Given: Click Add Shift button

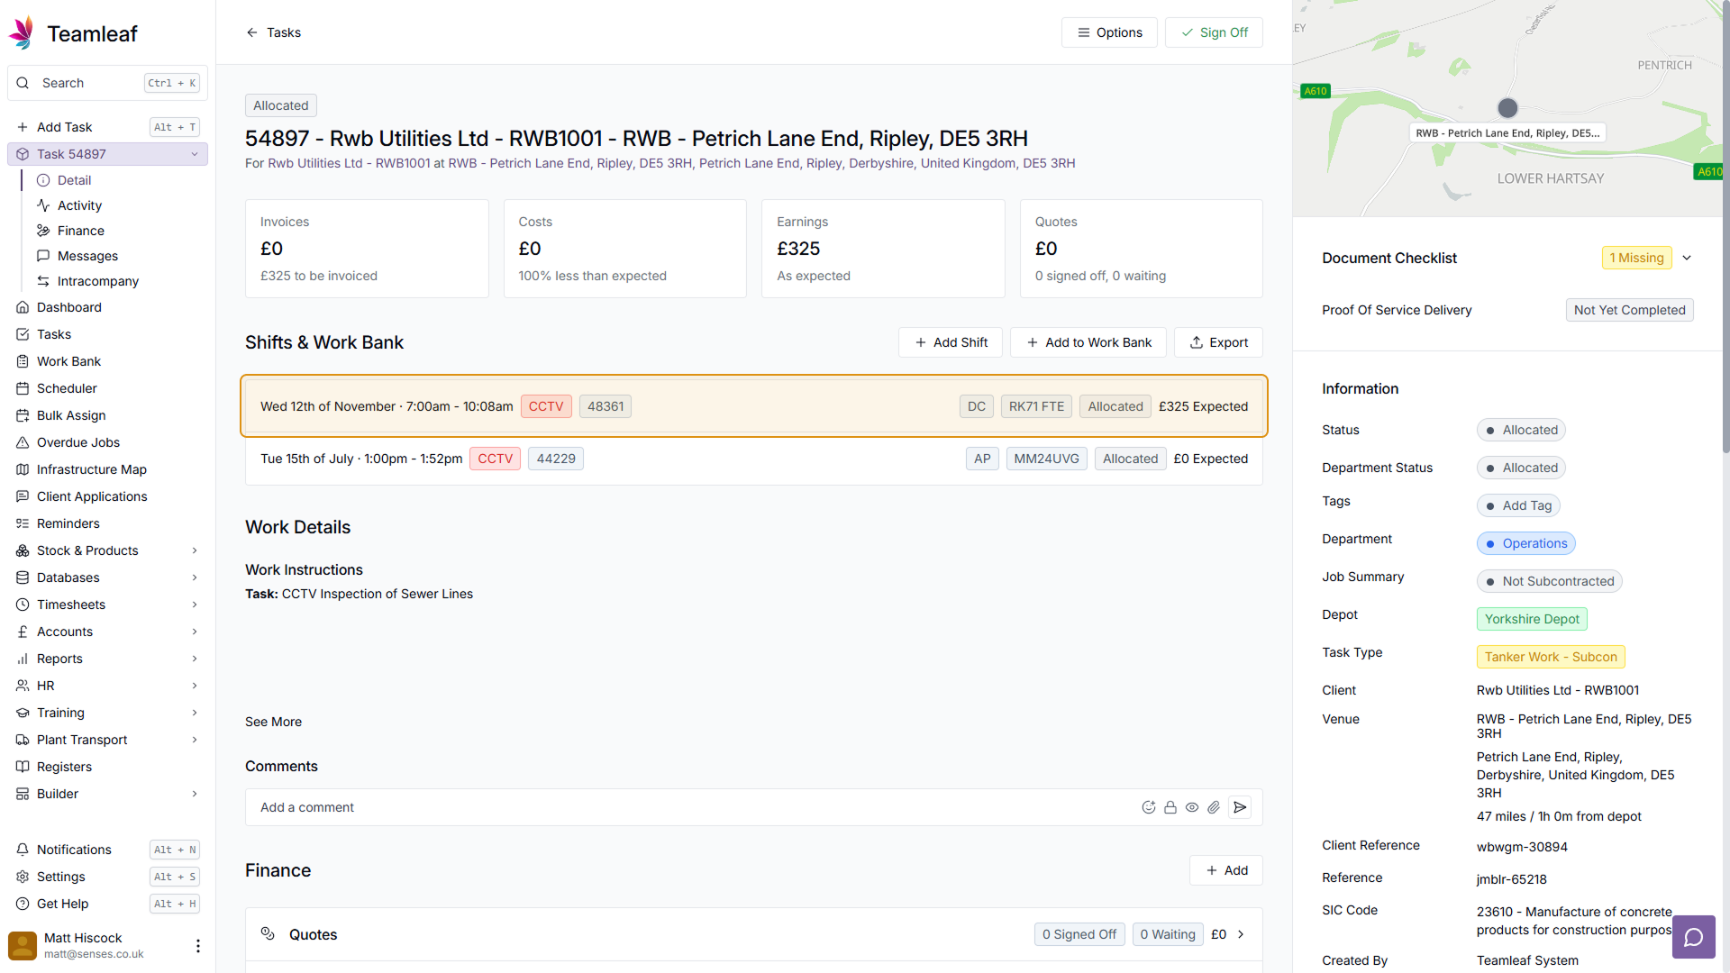Looking at the screenshot, I should (951, 342).
